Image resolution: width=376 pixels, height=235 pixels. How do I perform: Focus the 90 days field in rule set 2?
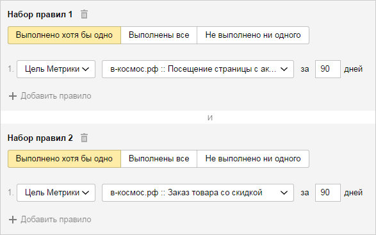point(328,193)
